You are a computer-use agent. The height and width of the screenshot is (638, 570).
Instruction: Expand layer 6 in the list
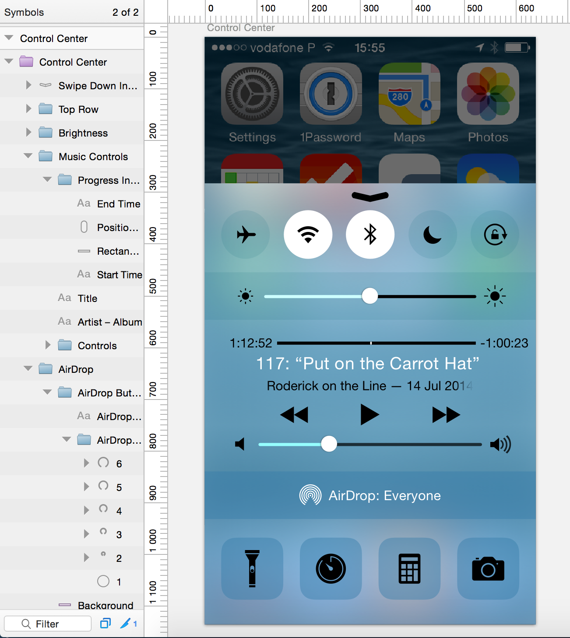click(86, 463)
